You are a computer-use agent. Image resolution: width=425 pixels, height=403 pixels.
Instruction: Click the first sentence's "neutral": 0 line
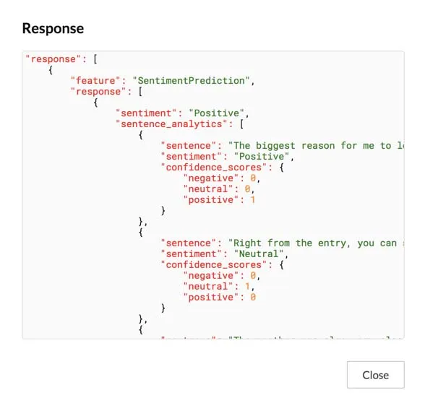(x=219, y=189)
